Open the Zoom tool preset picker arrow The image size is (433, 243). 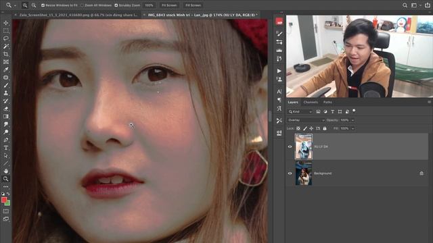tap(15, 5)
